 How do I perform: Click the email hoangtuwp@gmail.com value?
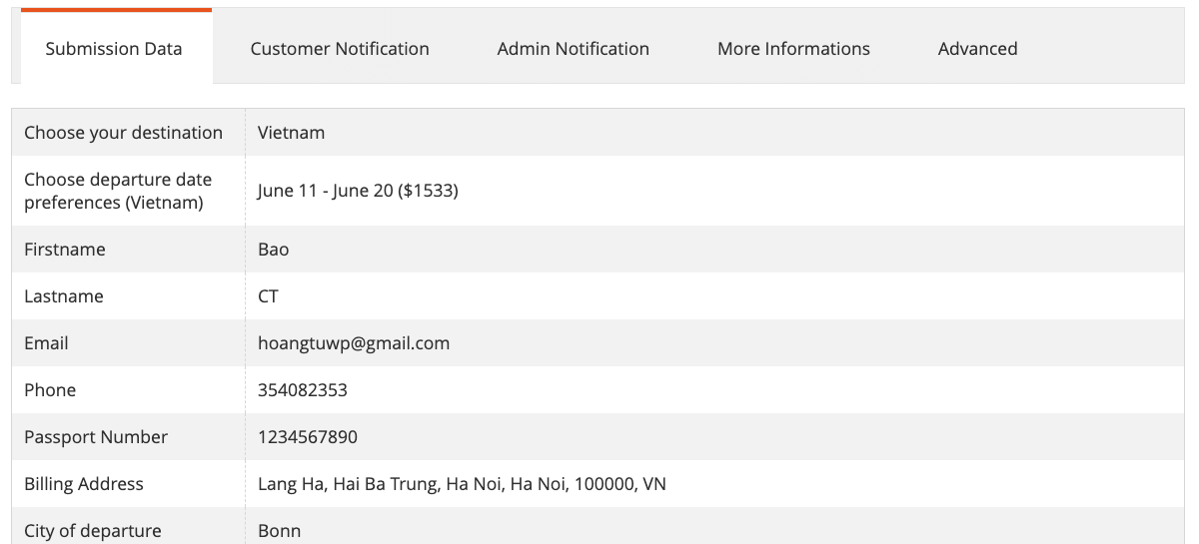[354, 343]
